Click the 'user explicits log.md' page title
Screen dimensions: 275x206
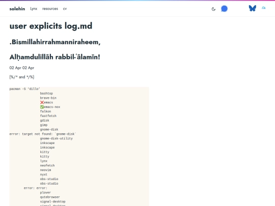(51, 26)
